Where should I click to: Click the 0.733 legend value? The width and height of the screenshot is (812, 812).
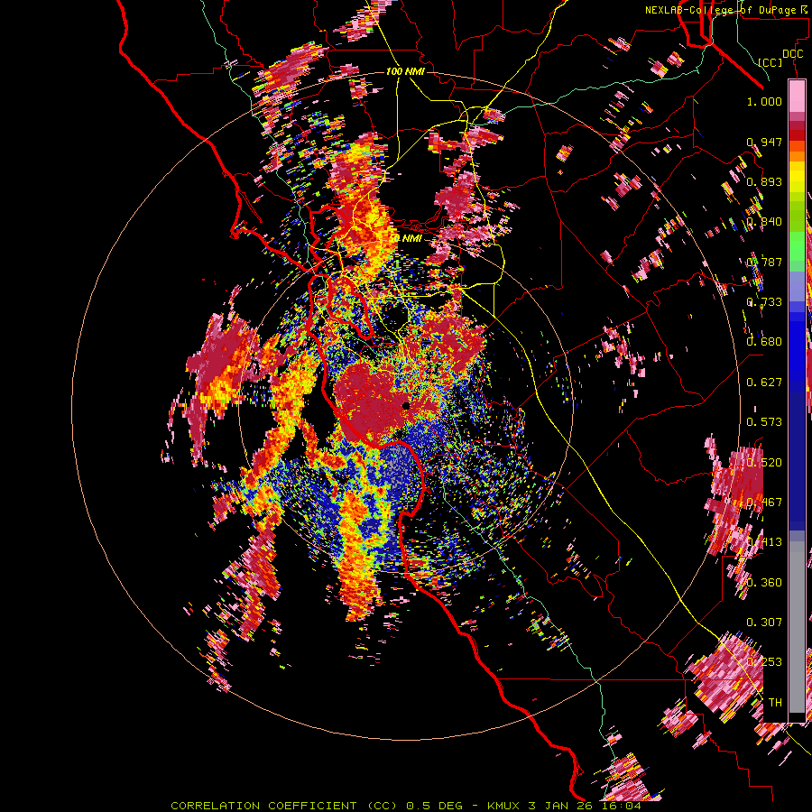pyautogui.click(x=764, y=302)
